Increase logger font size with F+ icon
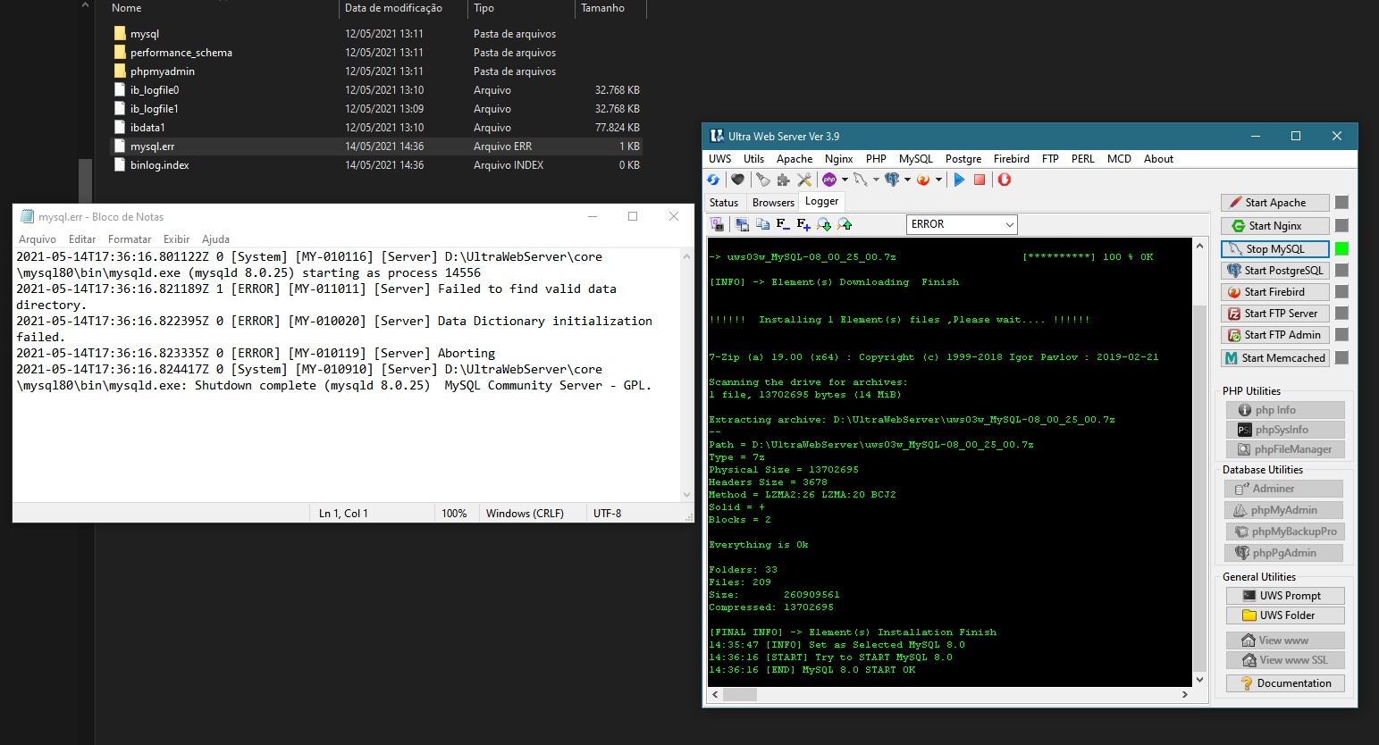This screenshot has height=745, width=1379. pyautogui.click(x=803, y=224)
